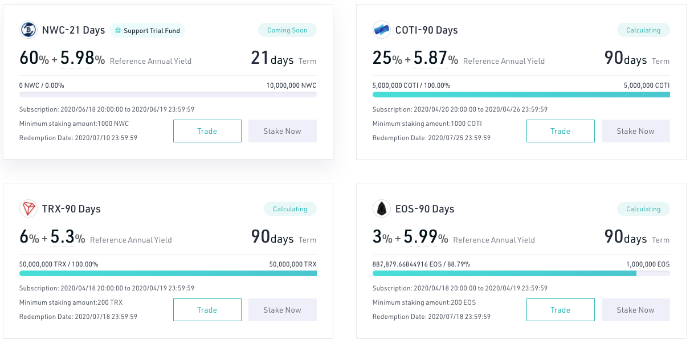Click the COTI Subscription date range

(x=460, y=109)
